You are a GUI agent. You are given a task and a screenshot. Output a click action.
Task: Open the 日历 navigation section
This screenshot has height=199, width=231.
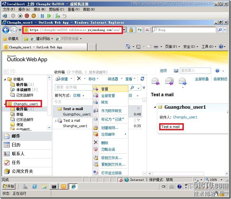click(x=27, y=145)
